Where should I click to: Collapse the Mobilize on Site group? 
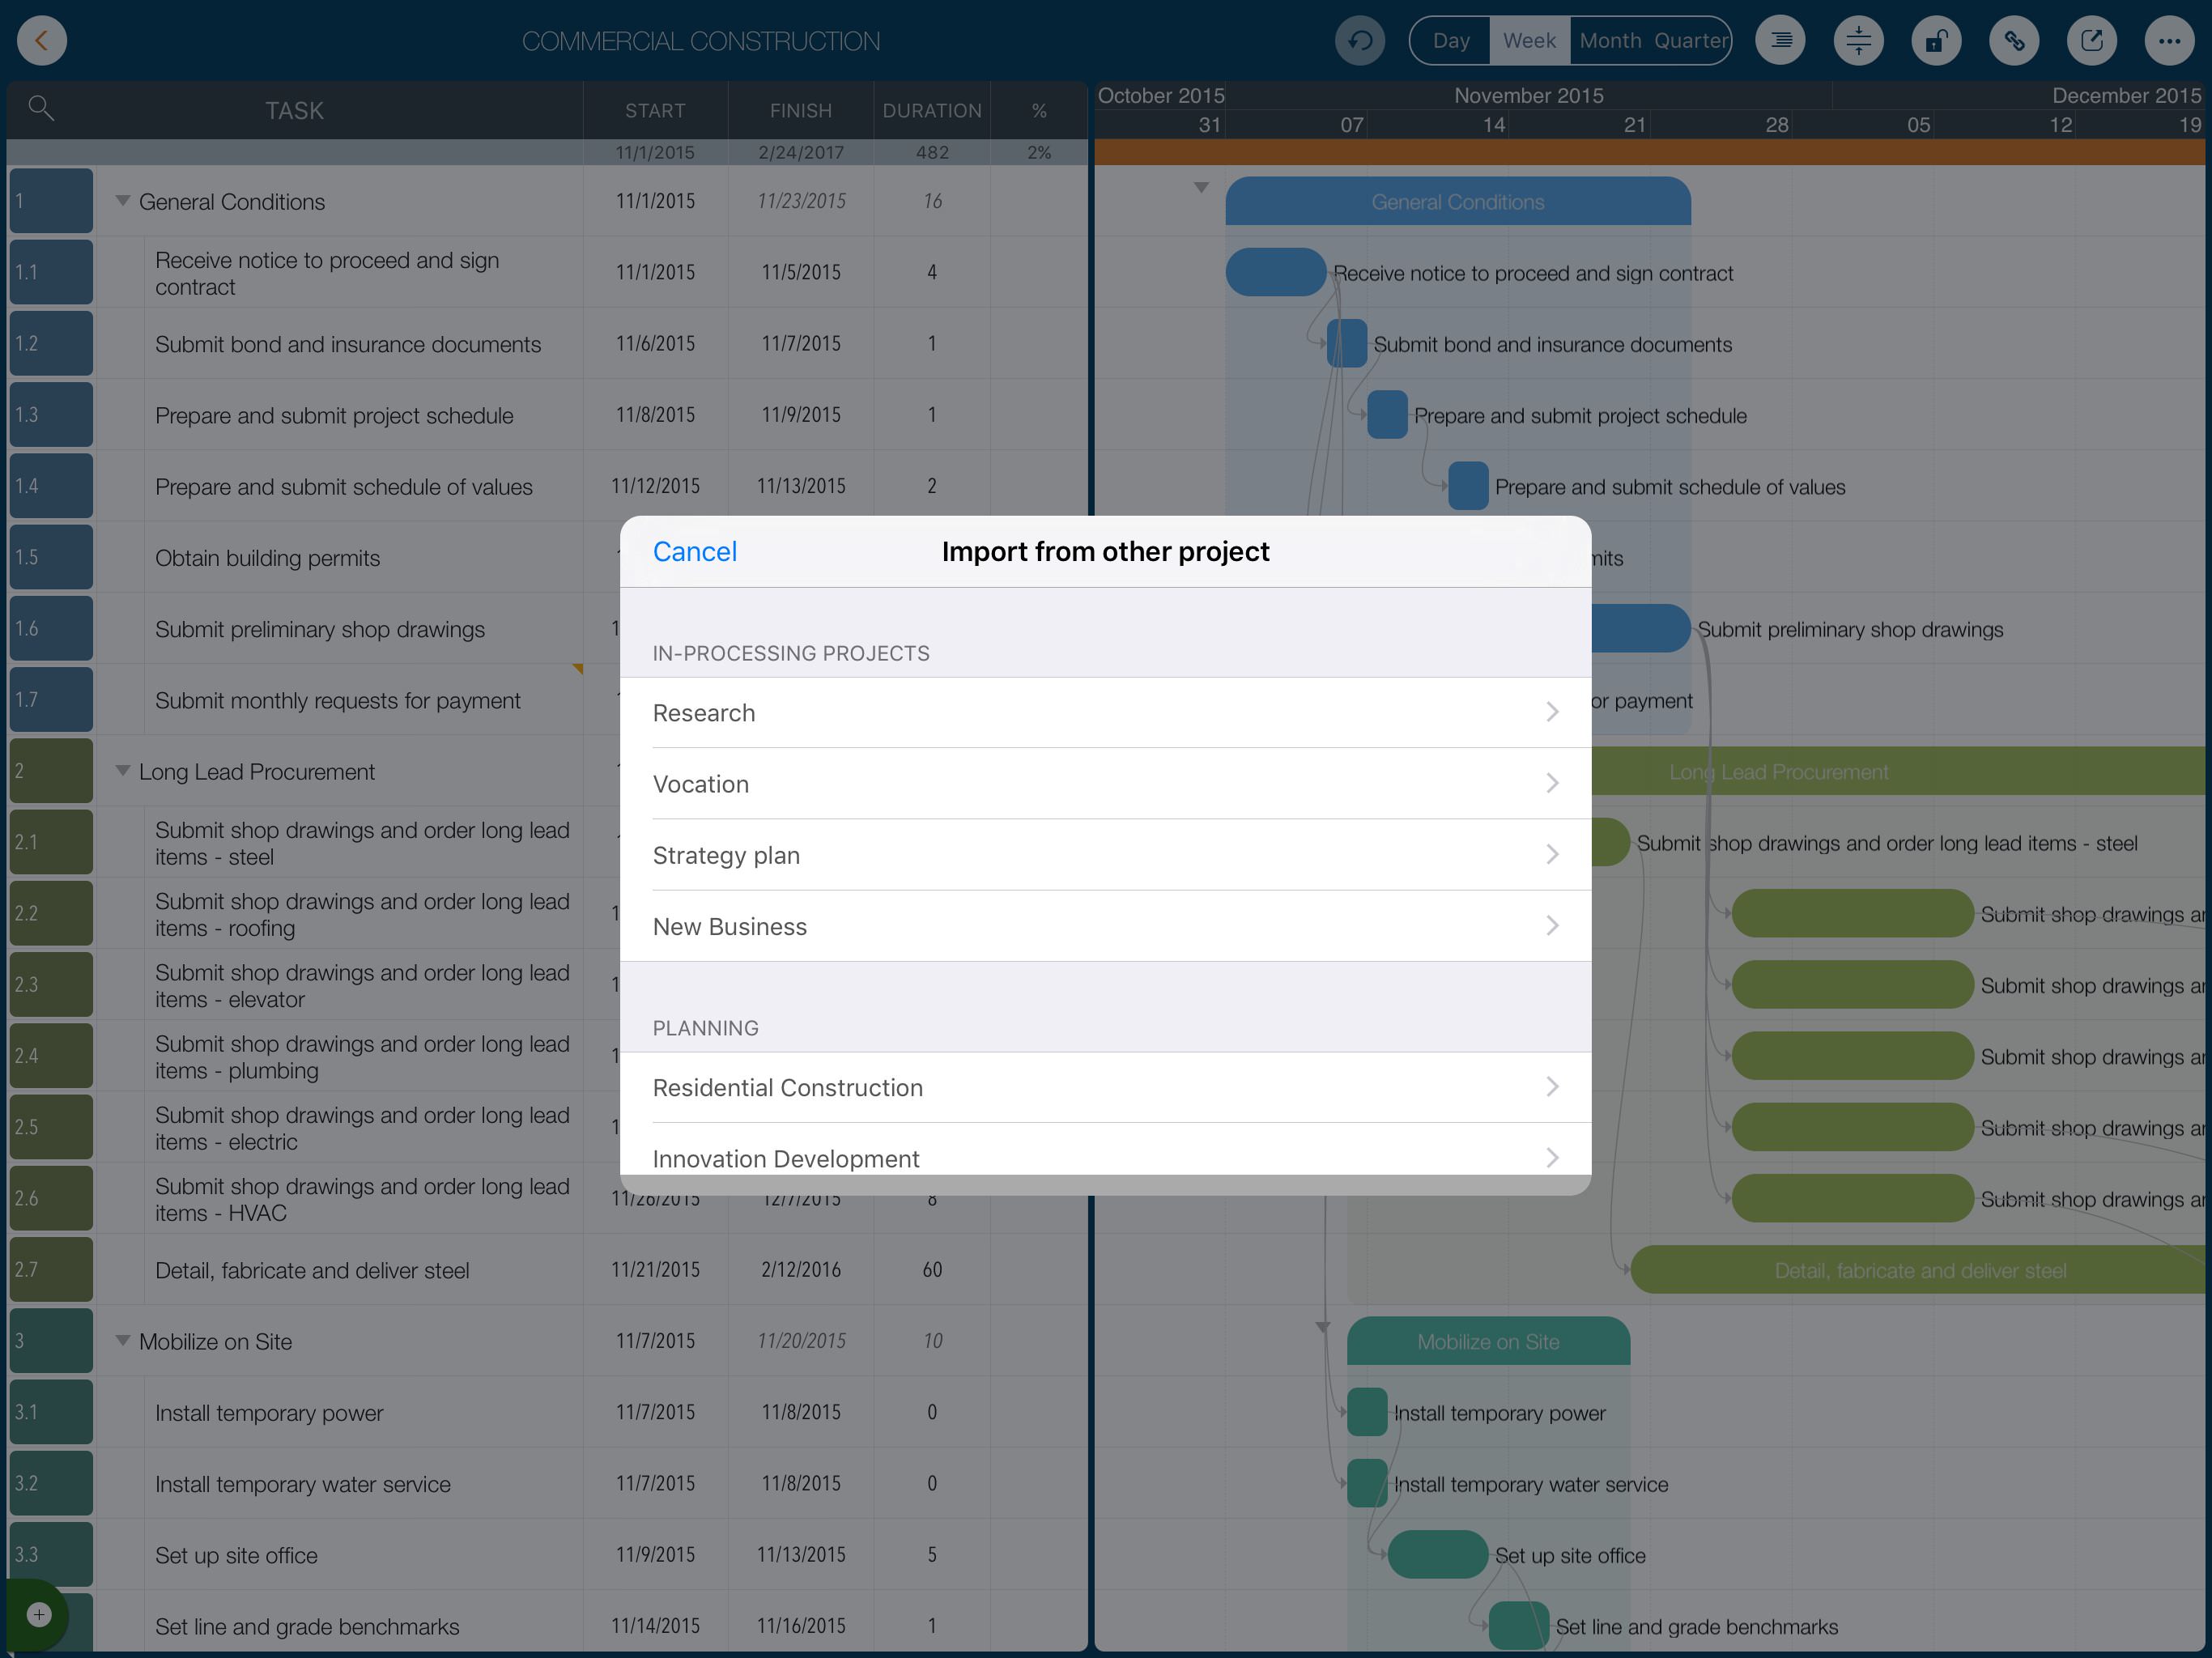tap(123, 1341)
